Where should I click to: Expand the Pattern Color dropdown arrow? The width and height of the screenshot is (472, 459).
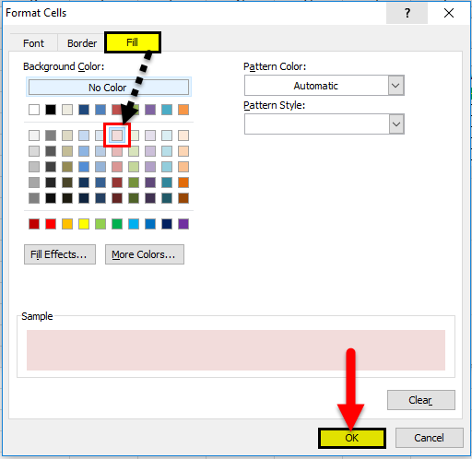tap(395, 86)
